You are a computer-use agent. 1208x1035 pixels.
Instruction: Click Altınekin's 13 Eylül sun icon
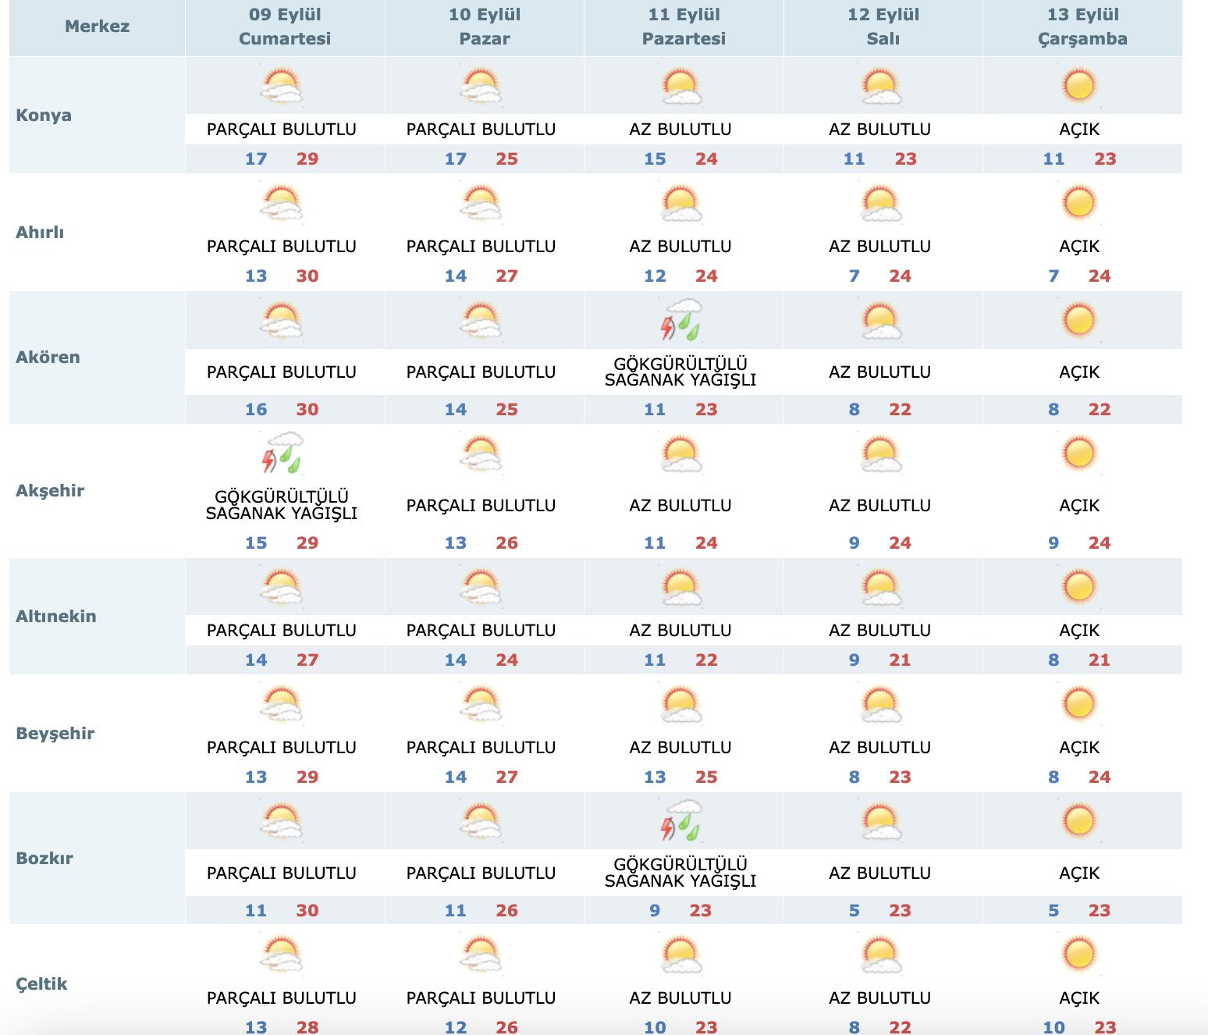point(1079,587)
